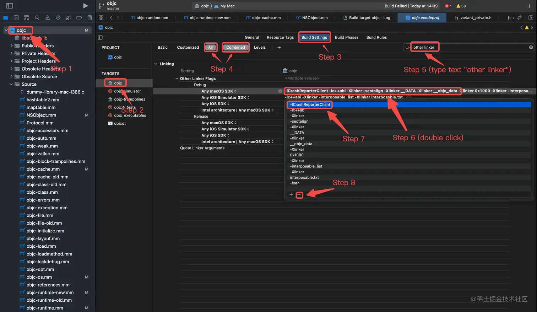
Task: Toggle the navigator sidebar visibility
Action: tap(10, 6)
